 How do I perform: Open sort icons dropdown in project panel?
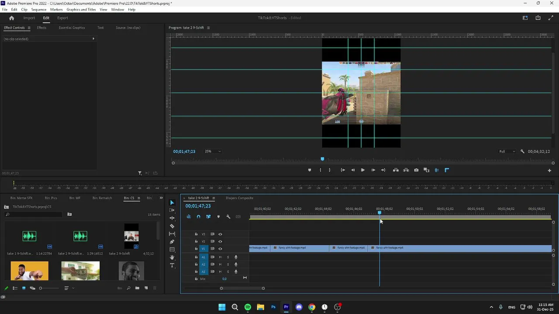pyautogui.click(x=68, y=288)
